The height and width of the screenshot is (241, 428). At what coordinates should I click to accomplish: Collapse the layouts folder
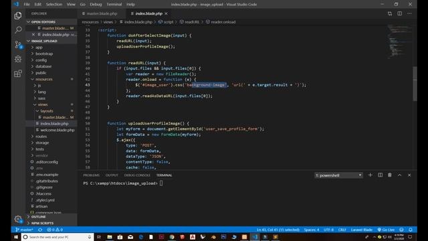(x=47, y=110)
